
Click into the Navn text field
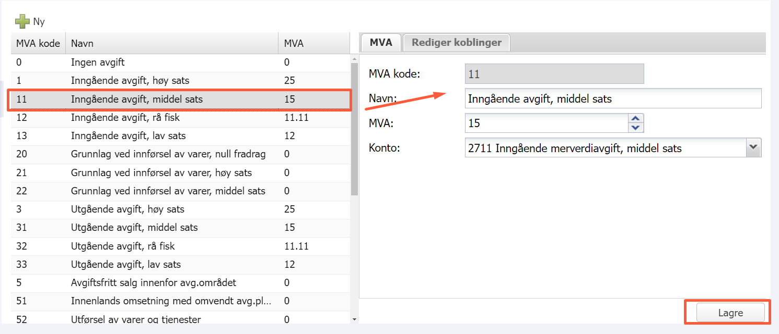click(x=612, y=98)
